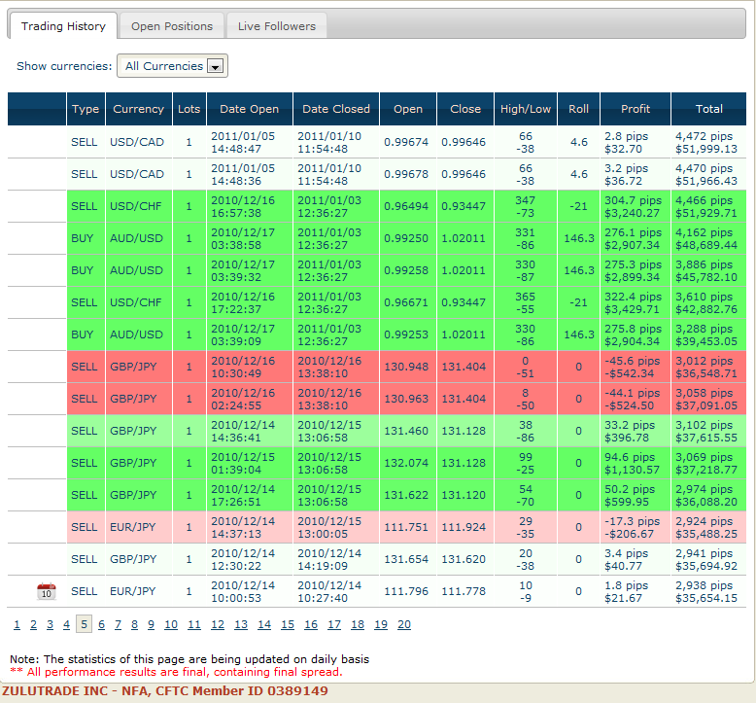756x703 pixels.
Task: Click the Close price column header
Action: (465, 109)
